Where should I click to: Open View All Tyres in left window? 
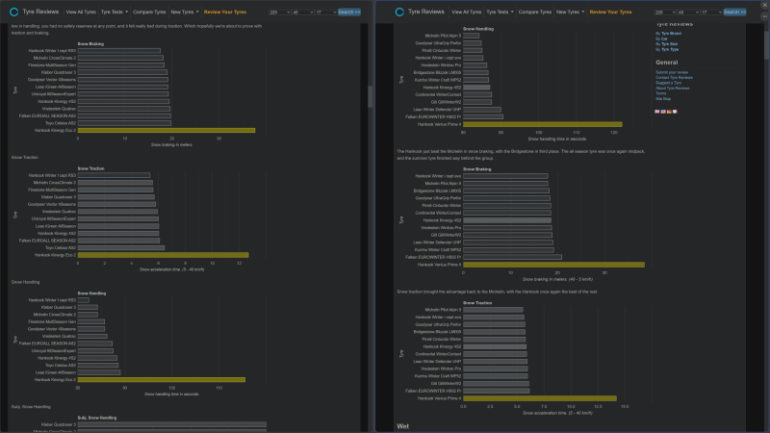(80, 12)
